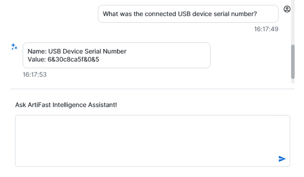The image size is (304, 177).
Task: Focus the ArtiFast assistant message input box
Action: 153,141
